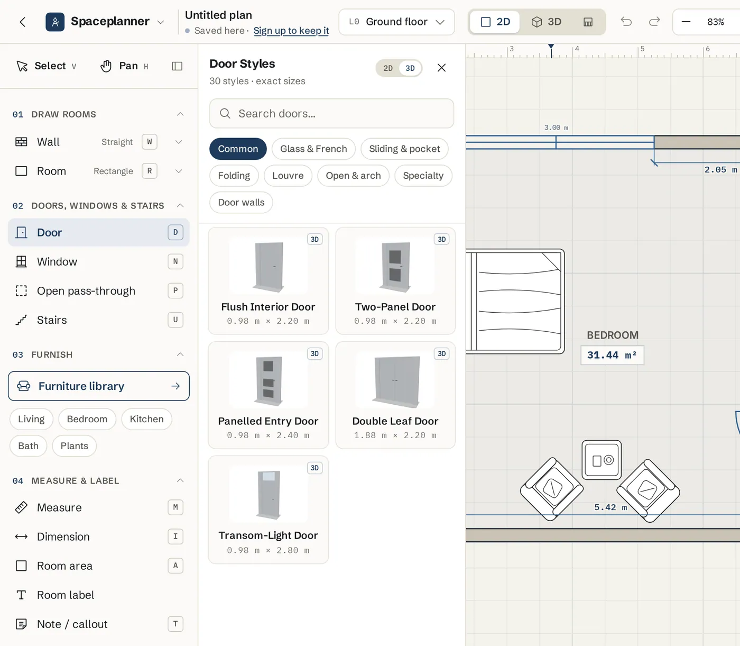Screen dimensions: 740x646
Task: Choose the Select cursor tool
Action: pos(46,66)
